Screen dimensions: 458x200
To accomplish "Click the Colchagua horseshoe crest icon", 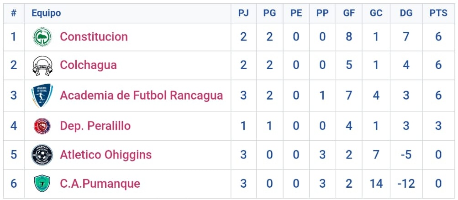I will click(x=42, y=65).
